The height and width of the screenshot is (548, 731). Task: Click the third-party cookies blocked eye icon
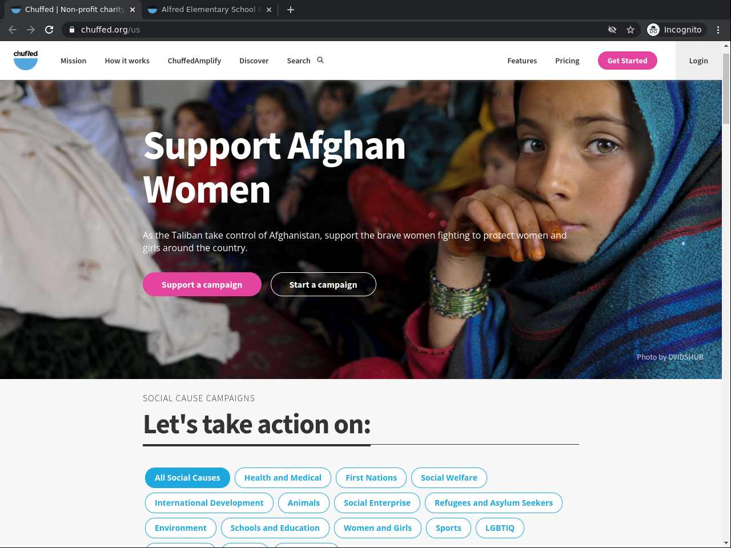tap(612, 30)
